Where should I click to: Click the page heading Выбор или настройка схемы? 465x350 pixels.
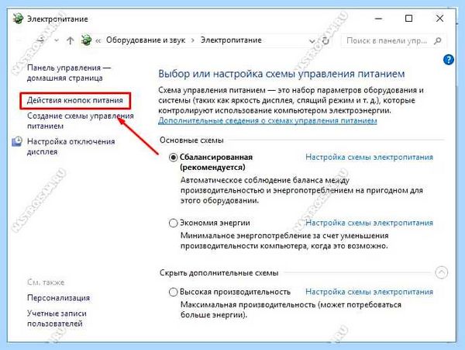point(281,74)
